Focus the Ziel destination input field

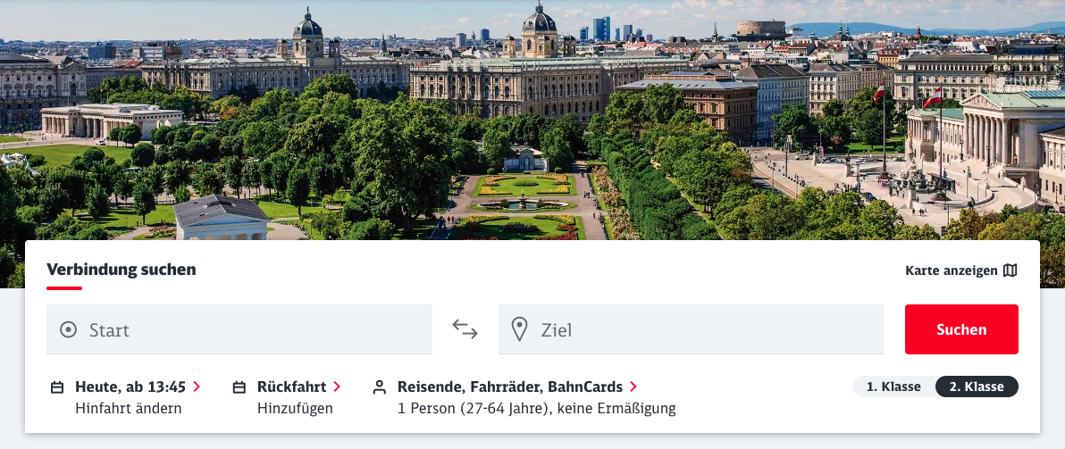[x=691, y=329]
